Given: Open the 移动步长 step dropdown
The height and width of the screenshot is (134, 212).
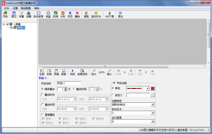Looking at the screenshot, I should point(153,113).
